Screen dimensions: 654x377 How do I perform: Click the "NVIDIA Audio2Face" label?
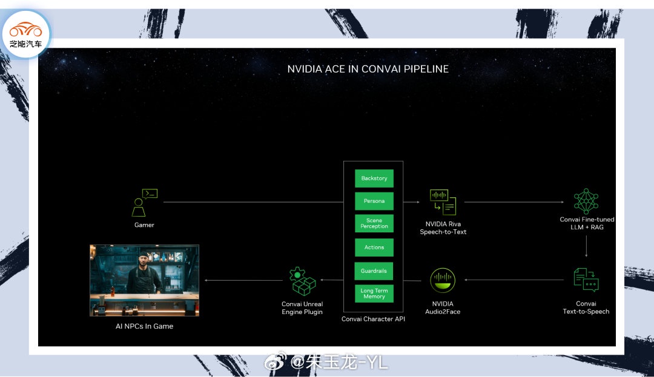443,308
